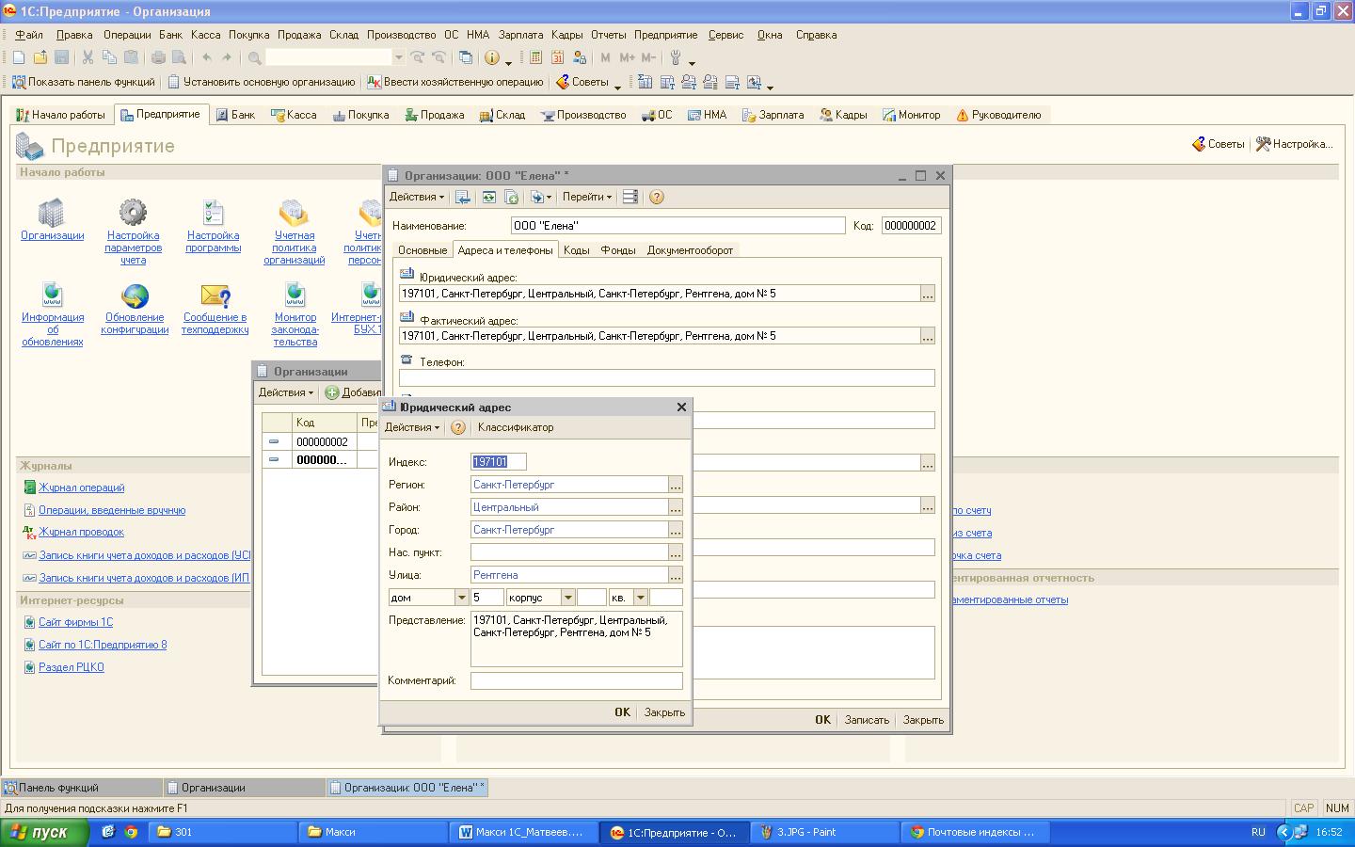This screenshot has width=1355, height=847.
Task: Switch to the Банк panel tab
Action: (235, 115)
